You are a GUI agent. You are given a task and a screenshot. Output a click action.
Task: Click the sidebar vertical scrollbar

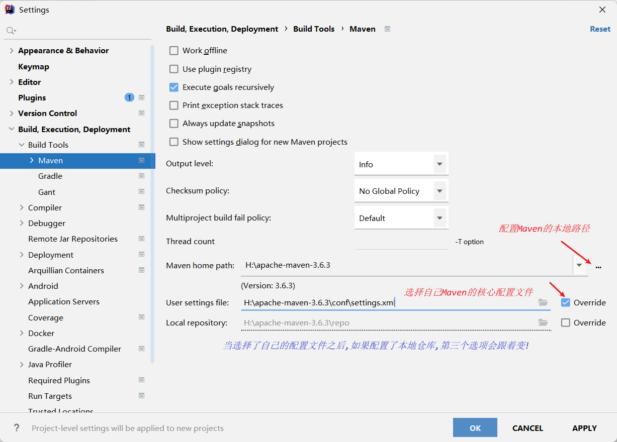152,201
